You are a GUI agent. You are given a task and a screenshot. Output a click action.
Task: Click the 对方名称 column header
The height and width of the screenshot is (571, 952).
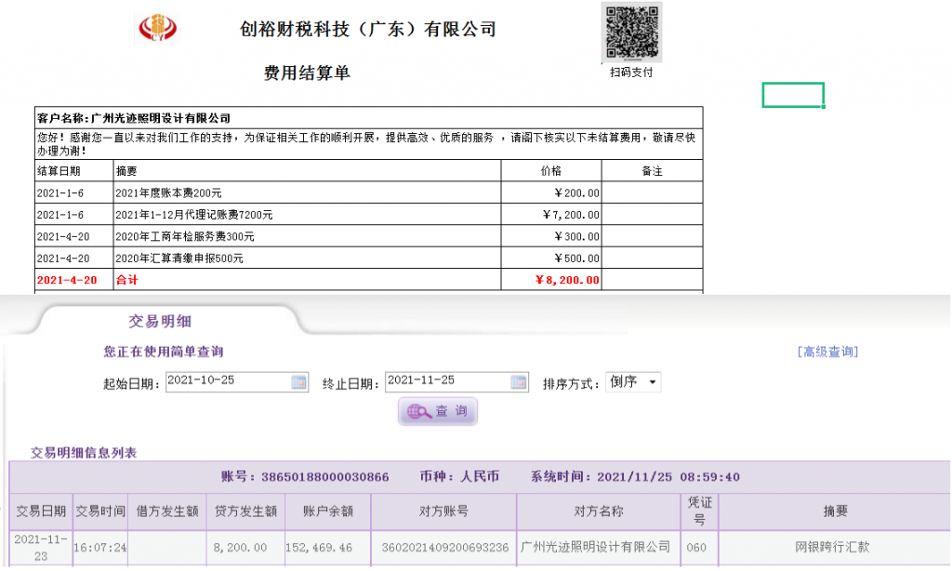(599, 511)
